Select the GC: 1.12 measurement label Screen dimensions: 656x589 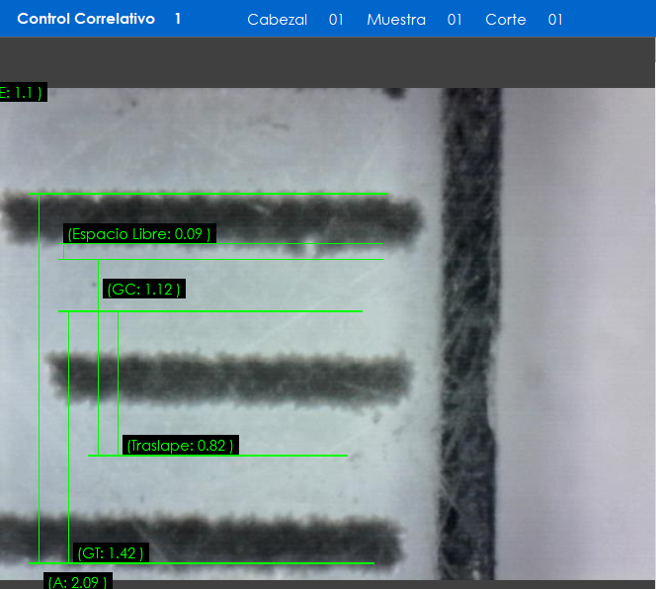pos(143,290)
